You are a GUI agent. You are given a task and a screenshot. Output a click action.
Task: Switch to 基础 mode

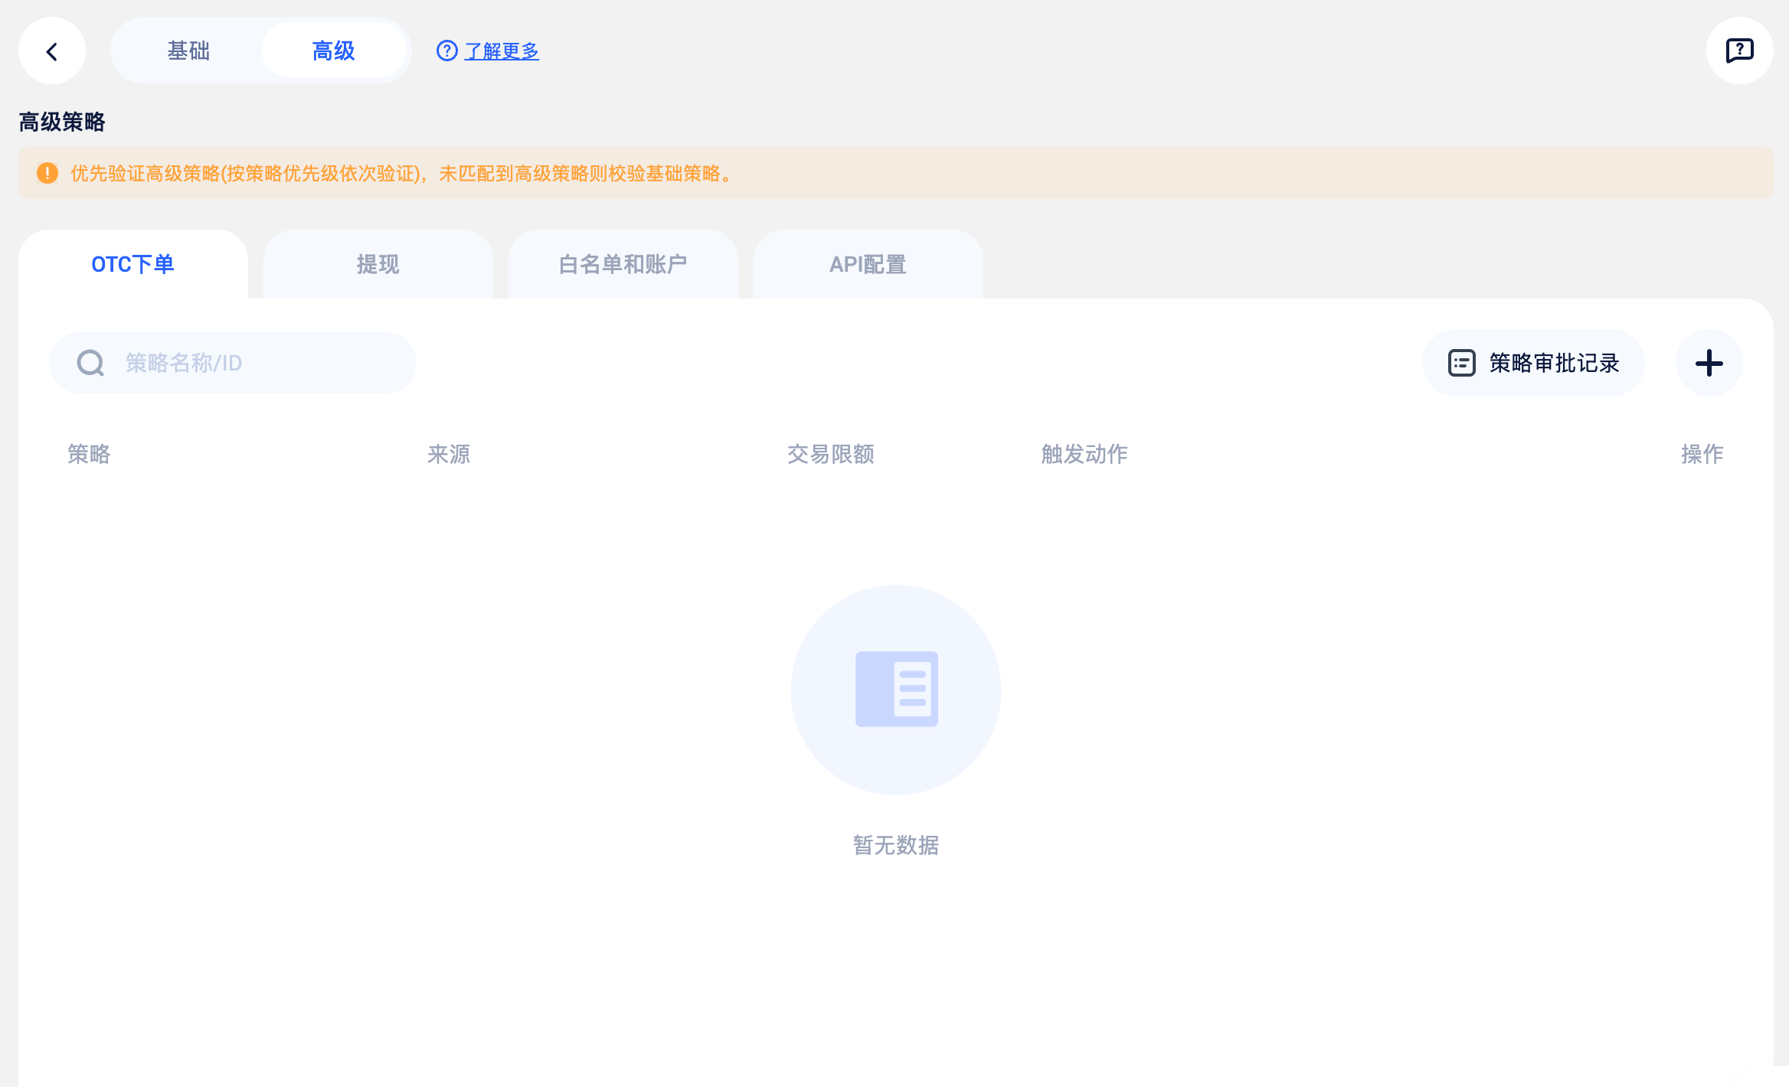pyautogui.click(x=188, y=51)
